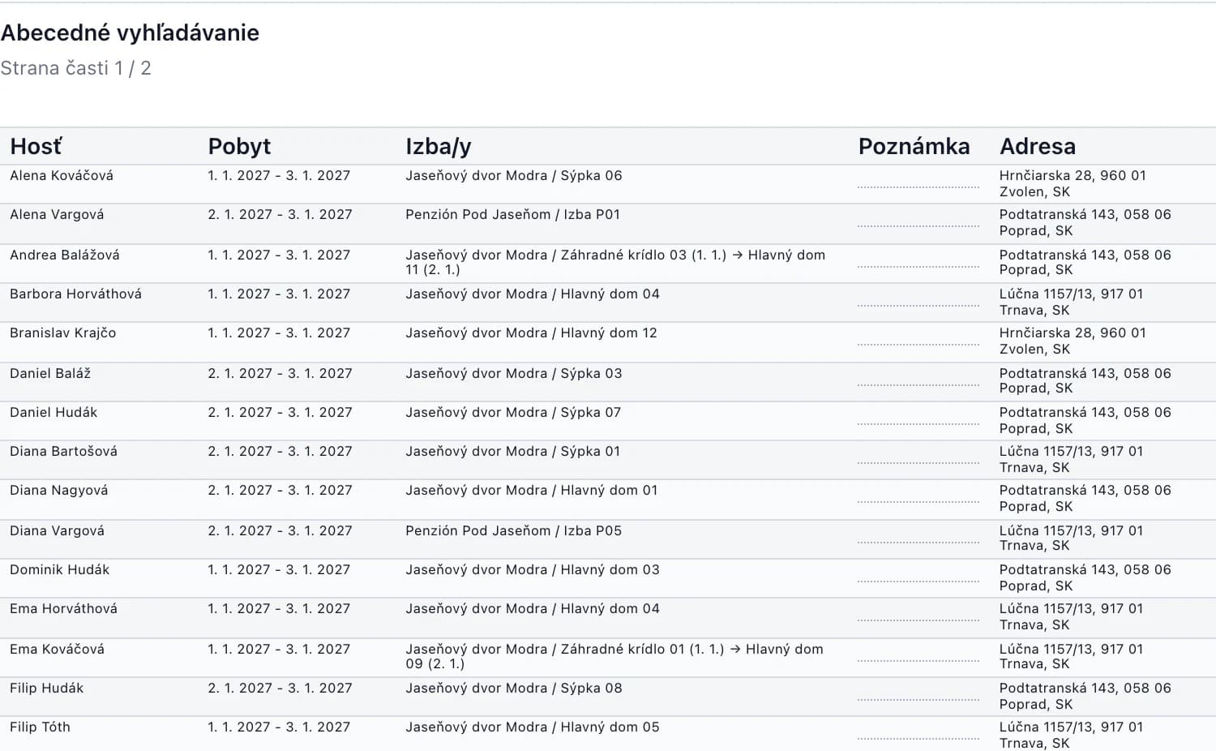Click room "Penzión Pod Jaseňom / Izba P01"
Viewport: 1216px width, 751px height.
tap(512, 214)
